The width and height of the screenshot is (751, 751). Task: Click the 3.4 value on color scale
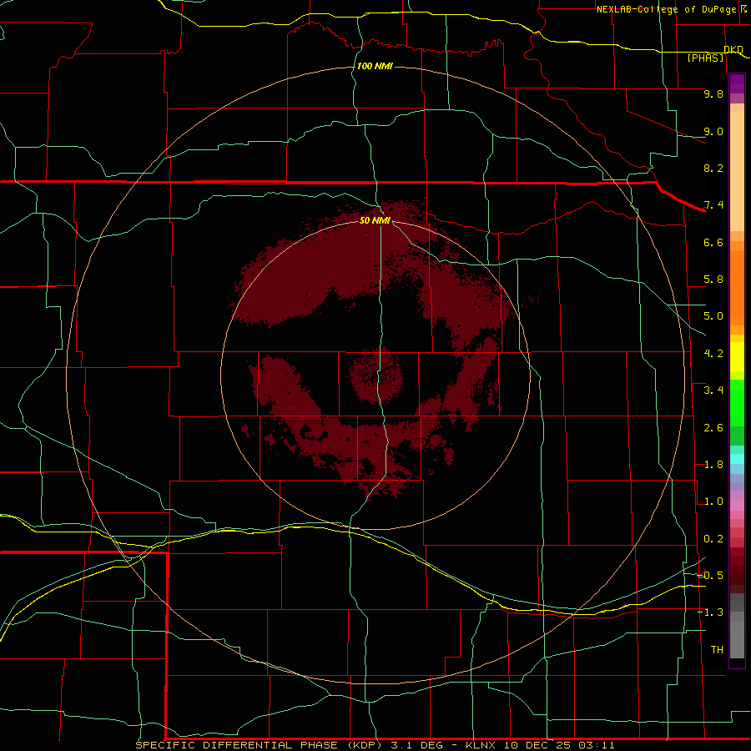[x=713, y=391]
